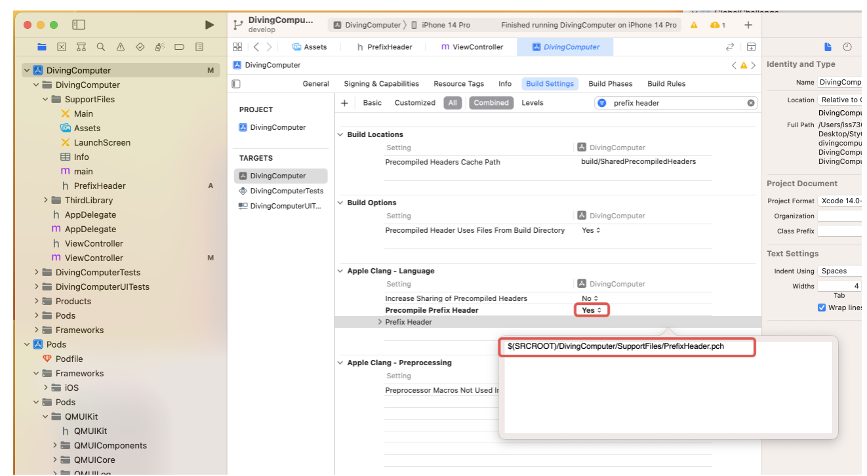Select DivingComputer under PROJECT heading

point(273,127)
